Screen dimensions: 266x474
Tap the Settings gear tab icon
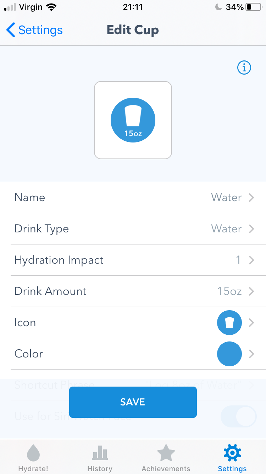(232, 453)
